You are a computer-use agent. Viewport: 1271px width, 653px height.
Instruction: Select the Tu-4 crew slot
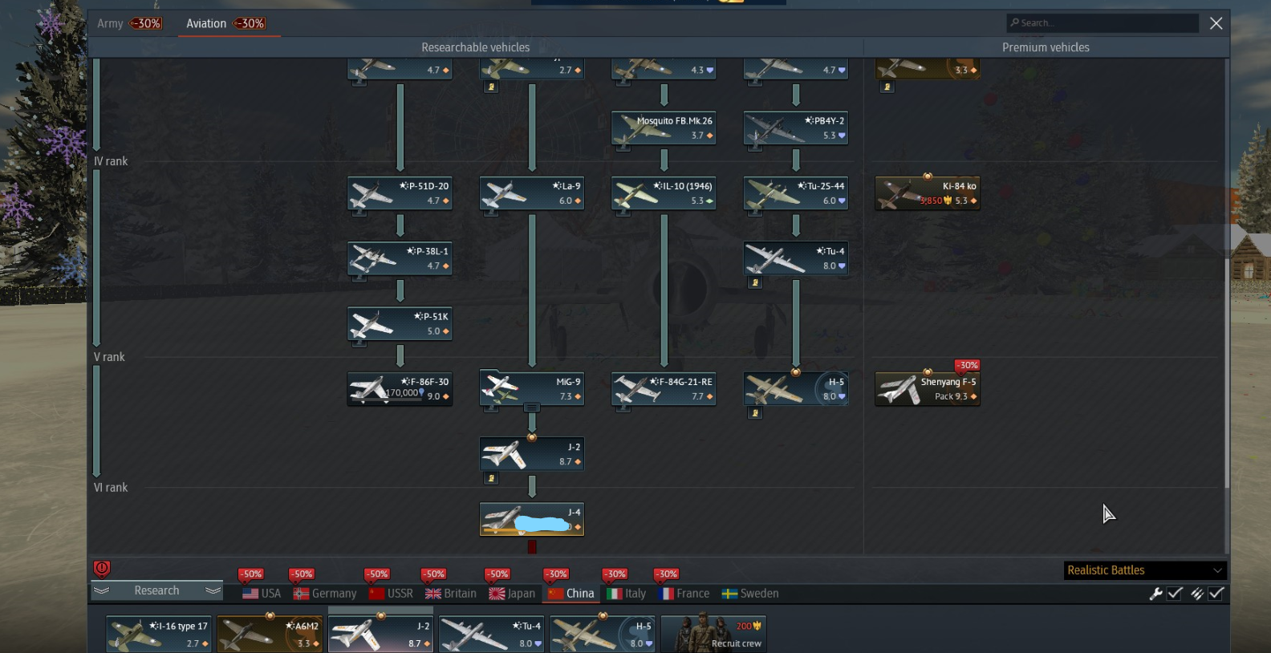coord(492,634)
